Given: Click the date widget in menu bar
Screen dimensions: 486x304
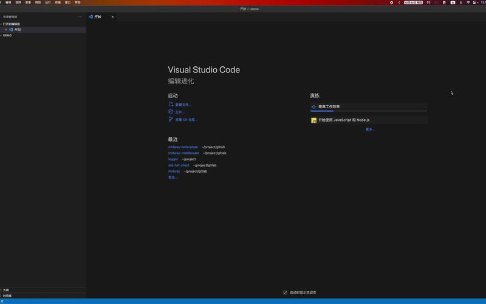Looking at the screenshot, I should tap(413, 2).
